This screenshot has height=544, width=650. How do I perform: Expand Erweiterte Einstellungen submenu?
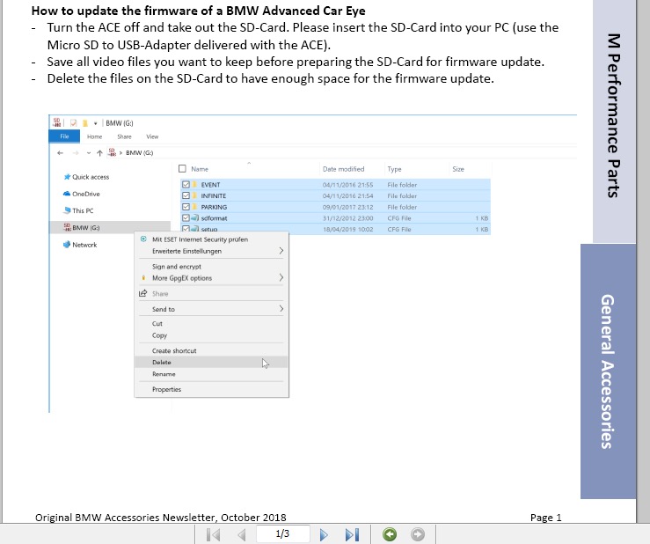tap(211, 251)
